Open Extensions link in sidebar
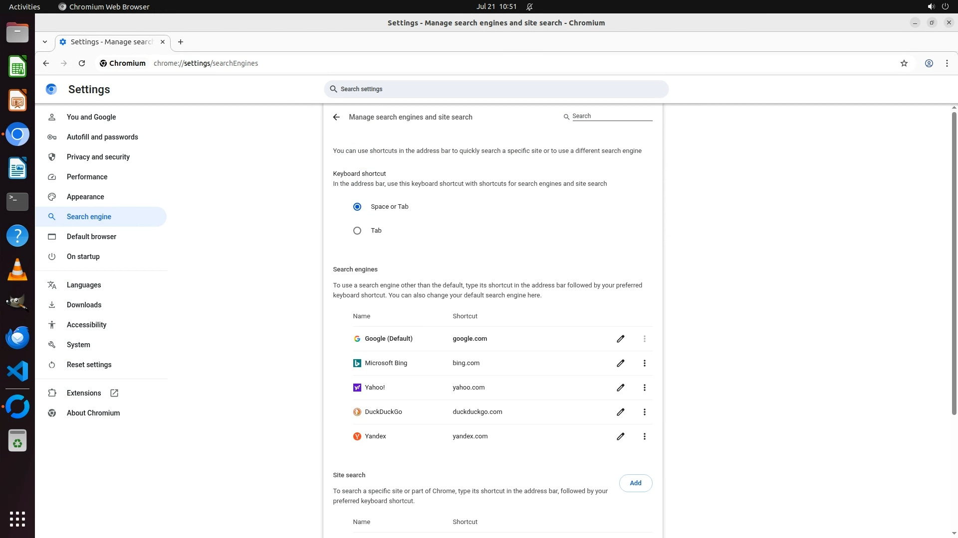The width and height of the screenshot is (958, 538). [84, 393]
